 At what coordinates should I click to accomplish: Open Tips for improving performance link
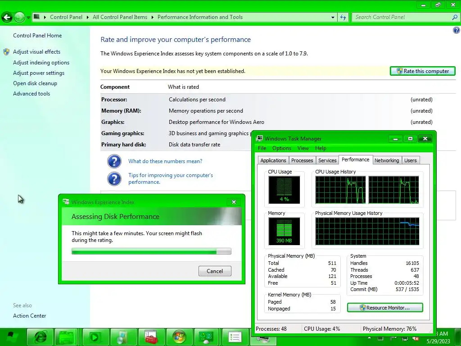coord(171,178)
